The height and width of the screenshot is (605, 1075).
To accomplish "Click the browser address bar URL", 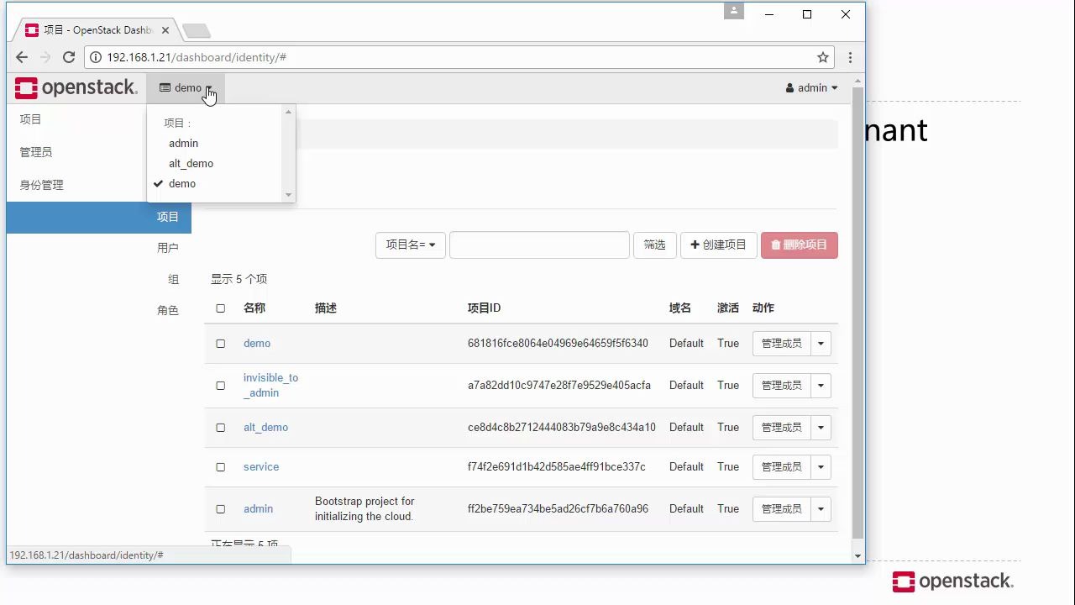I will (197, 57).
